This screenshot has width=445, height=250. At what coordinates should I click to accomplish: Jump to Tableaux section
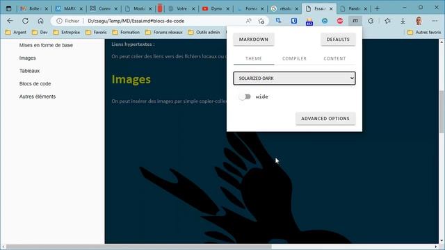pos(29,71)
